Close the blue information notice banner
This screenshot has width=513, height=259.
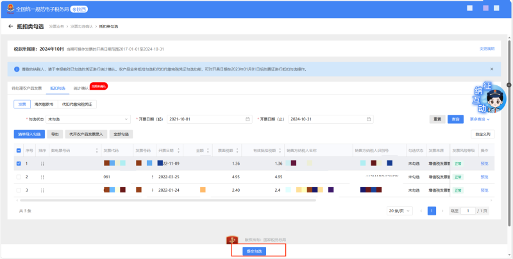[x=492, y=69]
